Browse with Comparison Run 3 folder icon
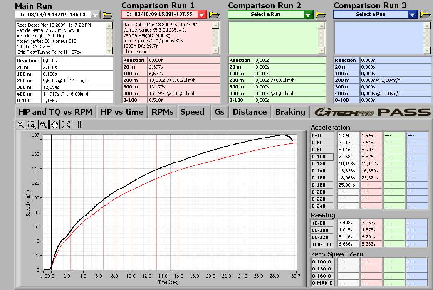The height and width of the screenshot is (290, 433). point(425,15)
